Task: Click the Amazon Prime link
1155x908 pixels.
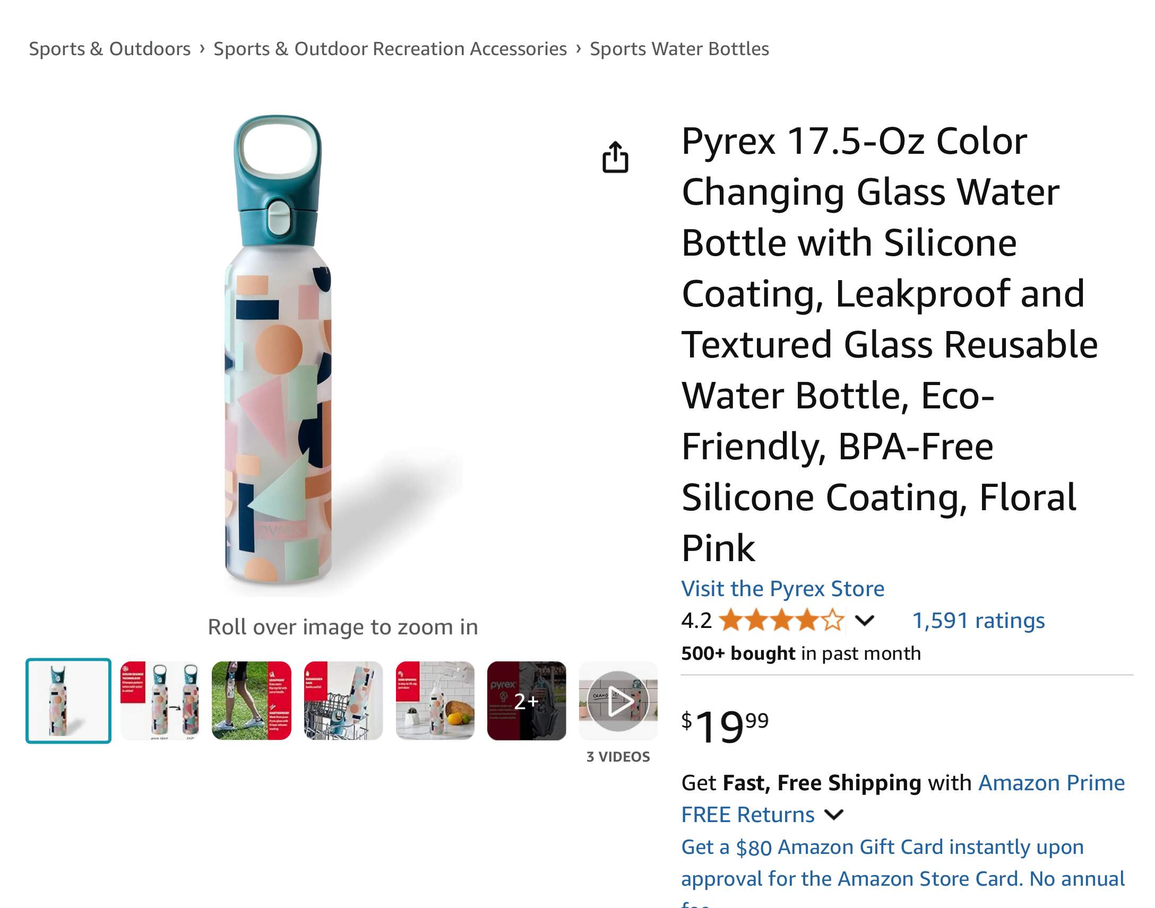Action: [1051, 782]
